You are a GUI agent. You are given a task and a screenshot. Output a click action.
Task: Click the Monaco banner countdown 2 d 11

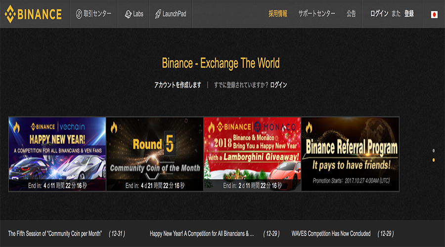click(252, 185)
